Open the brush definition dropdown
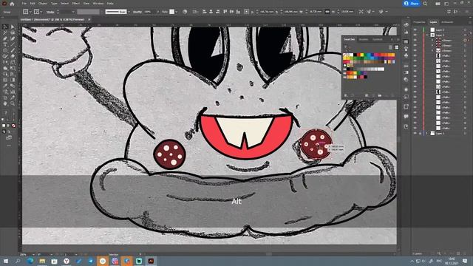 click(x=129, y=12)
